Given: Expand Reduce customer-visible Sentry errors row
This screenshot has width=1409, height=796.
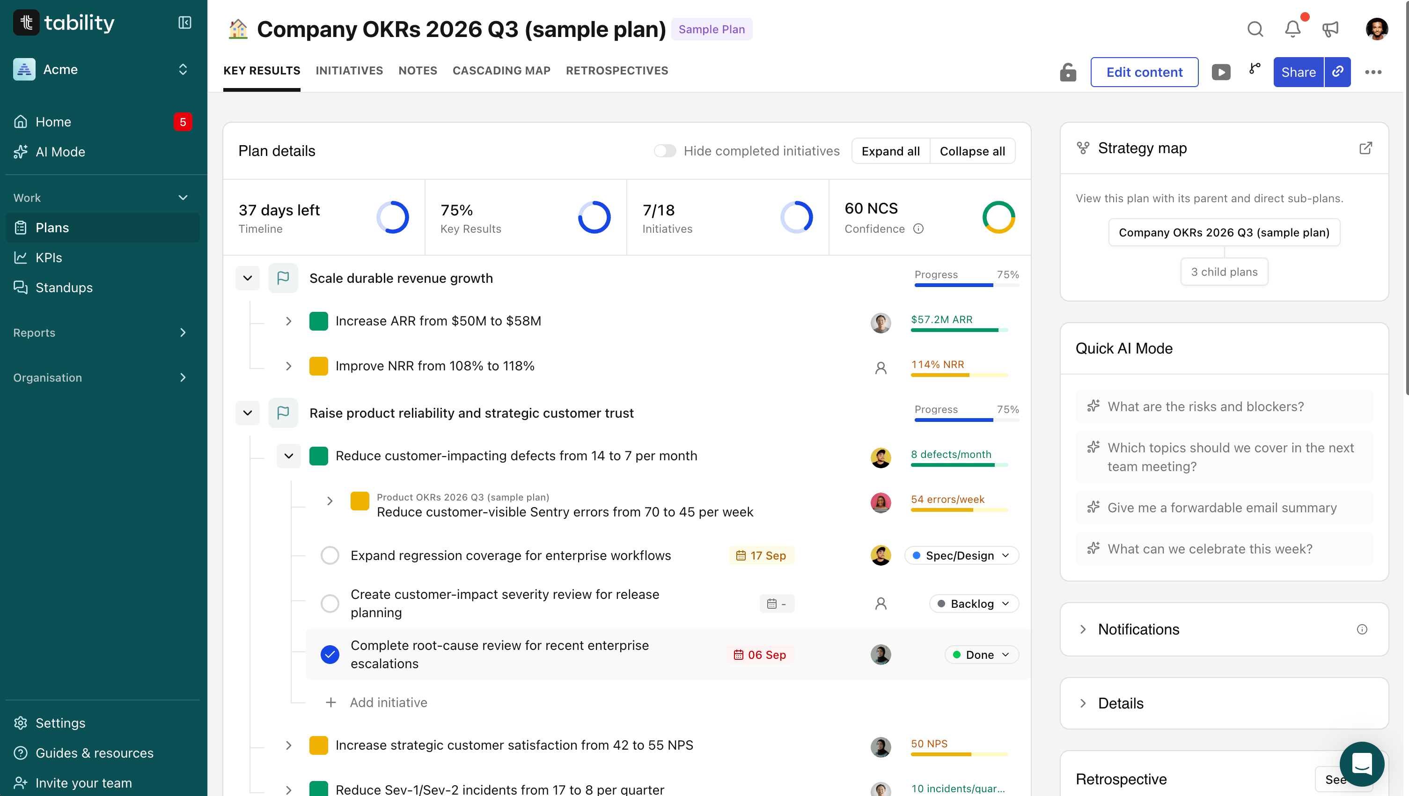Looking at the screenshot, I should coord(329,501).
